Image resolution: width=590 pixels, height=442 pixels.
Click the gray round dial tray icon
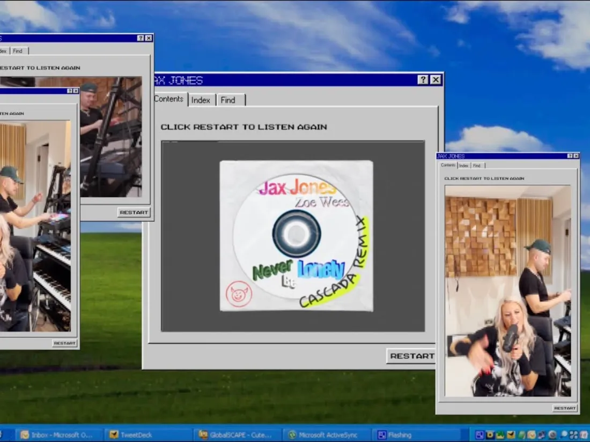click(x=552, y=435)
